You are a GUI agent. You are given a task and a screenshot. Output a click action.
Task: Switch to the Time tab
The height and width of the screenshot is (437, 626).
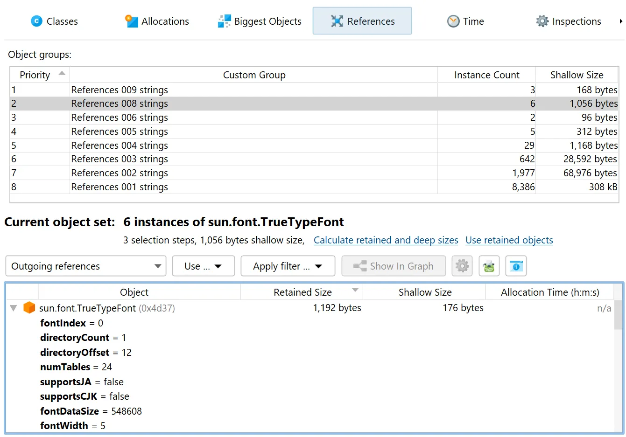point(465,21)
